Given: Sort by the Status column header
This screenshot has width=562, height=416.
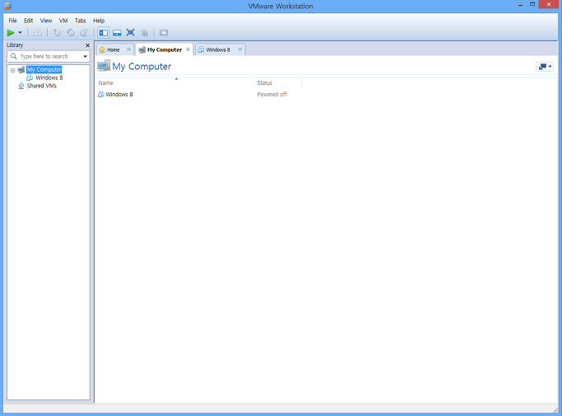Looking at the screenshot, I should pos(279,83).
